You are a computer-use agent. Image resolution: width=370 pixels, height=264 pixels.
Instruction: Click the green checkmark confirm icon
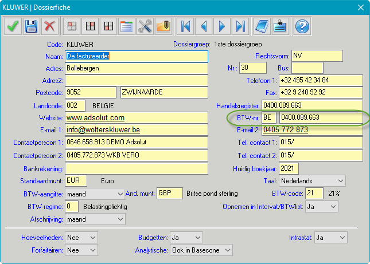tap(13, 26)
